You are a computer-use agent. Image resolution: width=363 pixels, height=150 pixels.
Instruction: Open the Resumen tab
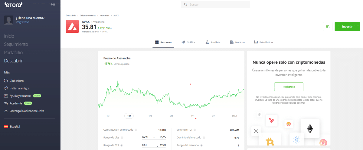coord(163,42)
